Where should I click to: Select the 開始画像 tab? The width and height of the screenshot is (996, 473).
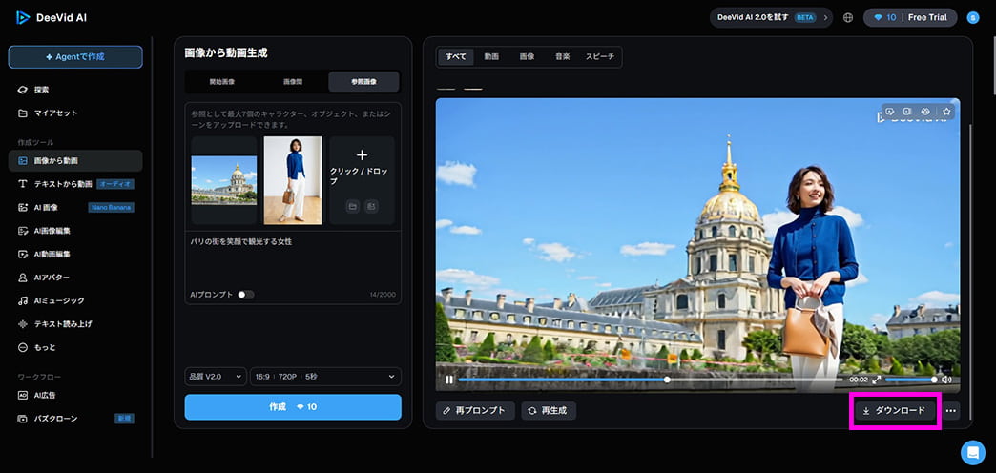[x=222, y=82]
